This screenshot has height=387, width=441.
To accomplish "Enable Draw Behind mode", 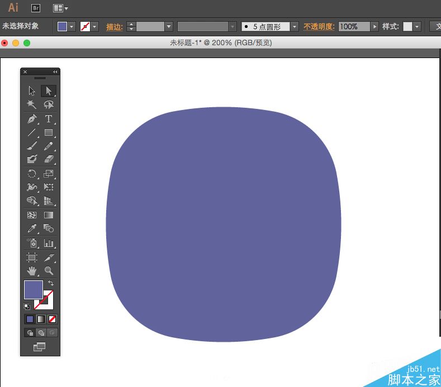I will tap(41, 333).
